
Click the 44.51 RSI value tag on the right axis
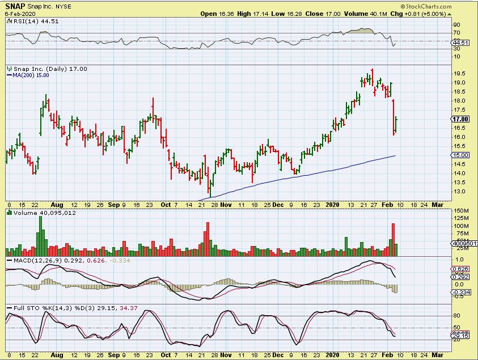(x=460, y=43)
